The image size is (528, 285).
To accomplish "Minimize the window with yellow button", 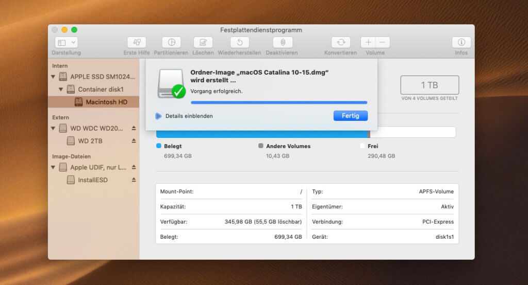I will pyautogui.click(x=64, y=29).
